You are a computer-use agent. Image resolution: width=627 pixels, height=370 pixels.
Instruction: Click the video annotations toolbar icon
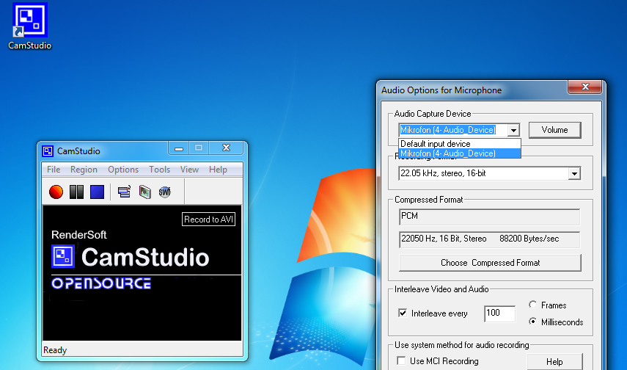tap(144, 192)
